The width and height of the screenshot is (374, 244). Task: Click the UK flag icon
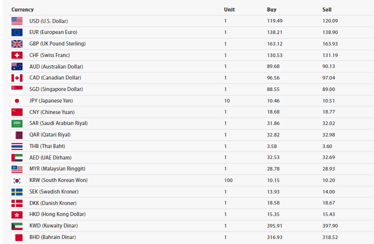pos(17,43)
